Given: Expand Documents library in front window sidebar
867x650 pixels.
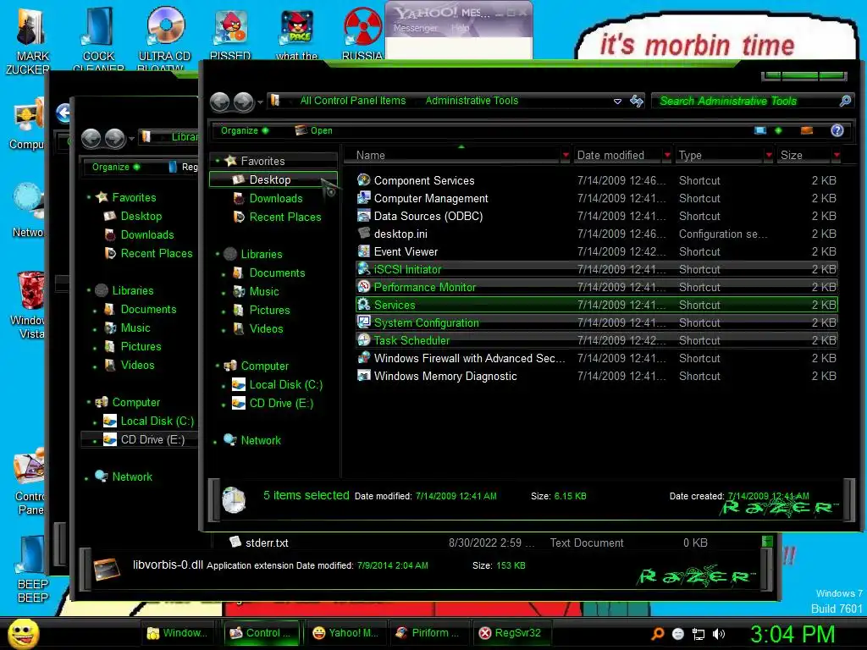Looking at the screenshot, I should click(224, 274).
